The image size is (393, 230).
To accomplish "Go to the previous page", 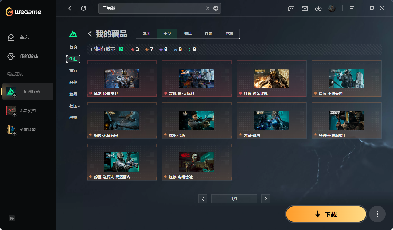I will click(x=203, y=199).
